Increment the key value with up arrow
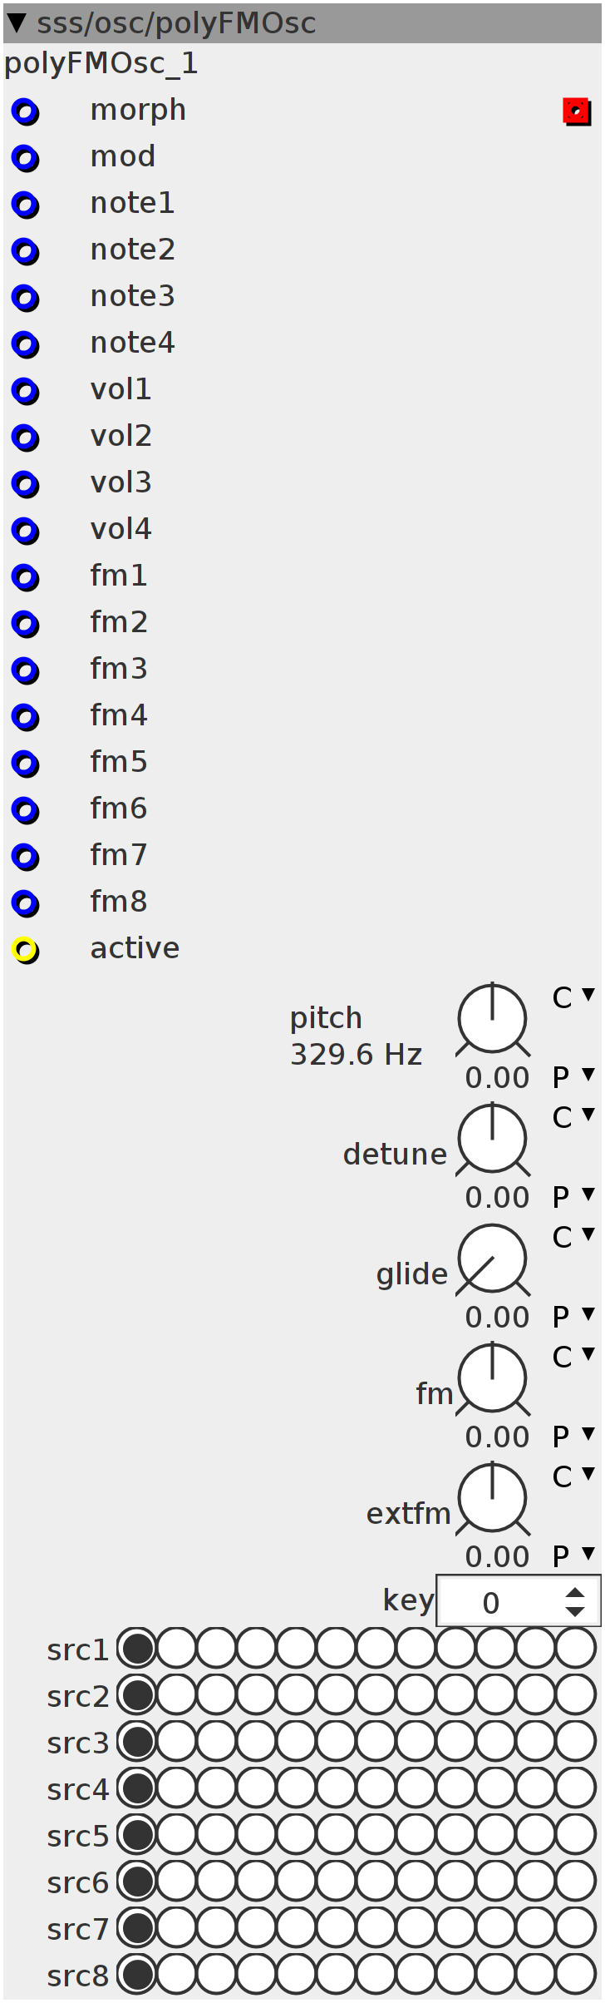The height and width of the screenshot is (2003, 605). (x=574, y=1592)
